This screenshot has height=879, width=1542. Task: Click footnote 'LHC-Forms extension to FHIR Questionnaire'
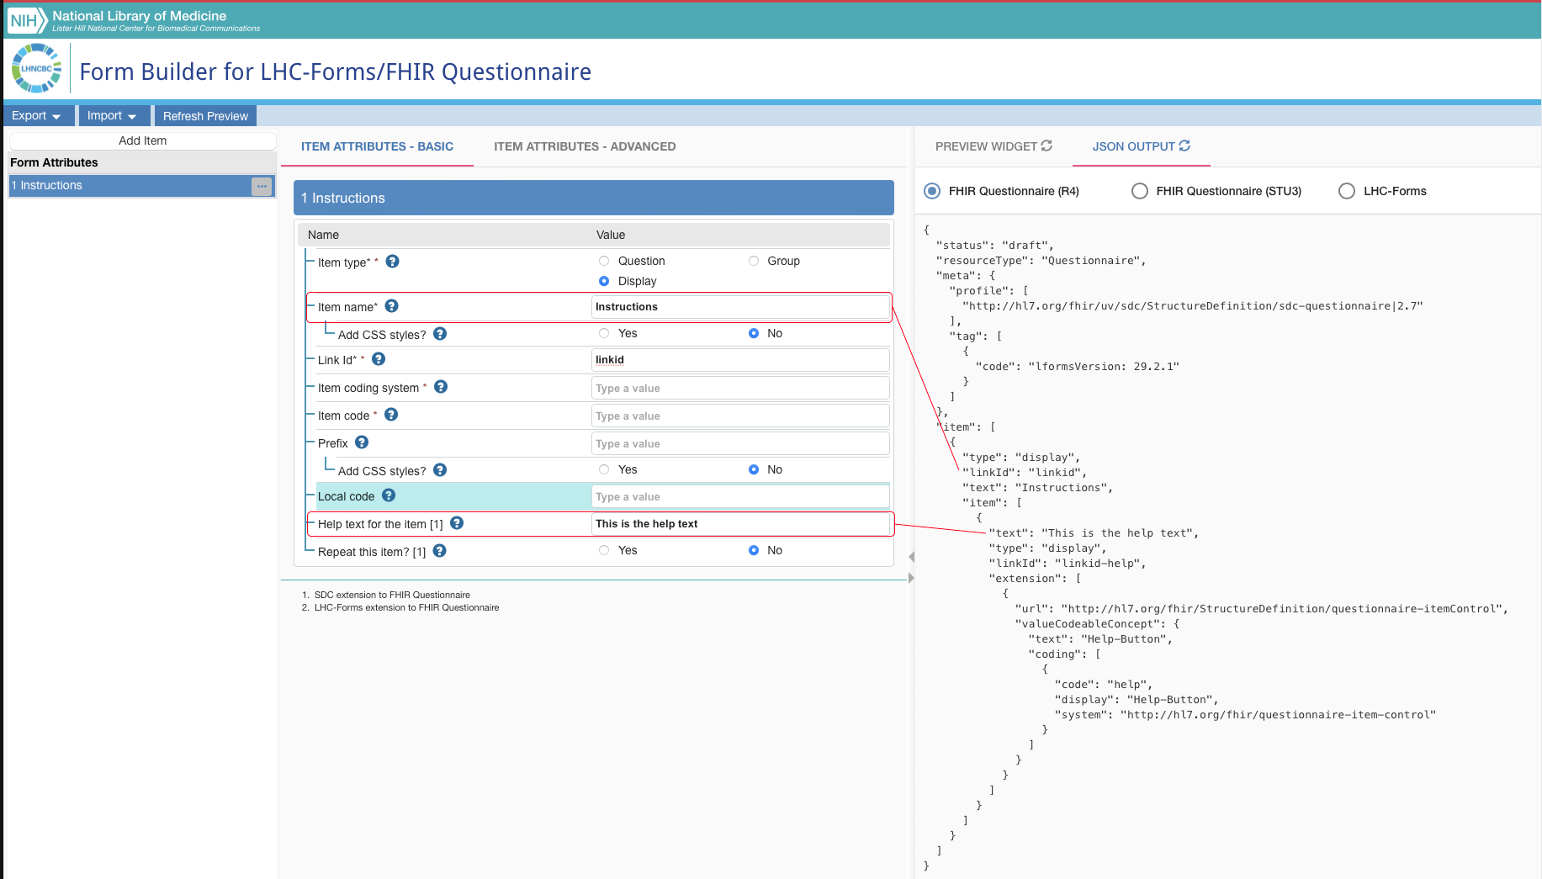[x=406, y=607]
